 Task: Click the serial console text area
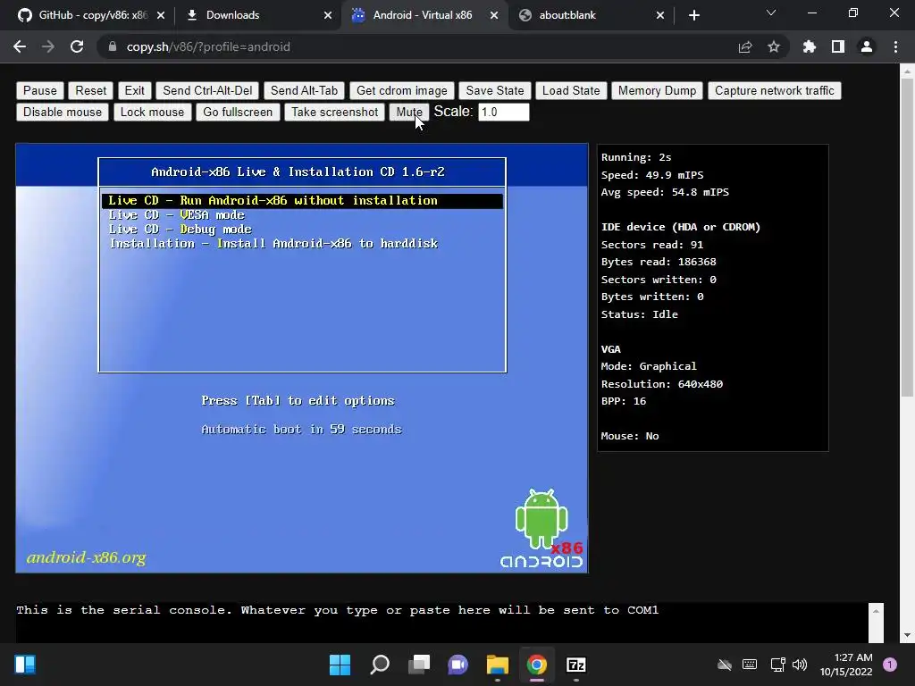pyautogui.click(x=442, y=623)
